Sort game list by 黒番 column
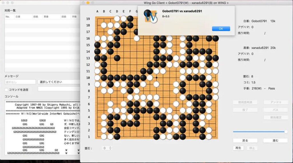 click(46, 17)
